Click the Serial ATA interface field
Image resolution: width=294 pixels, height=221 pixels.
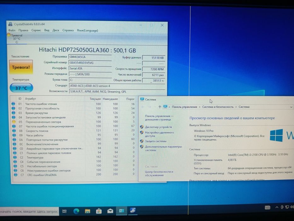[90, 69]
